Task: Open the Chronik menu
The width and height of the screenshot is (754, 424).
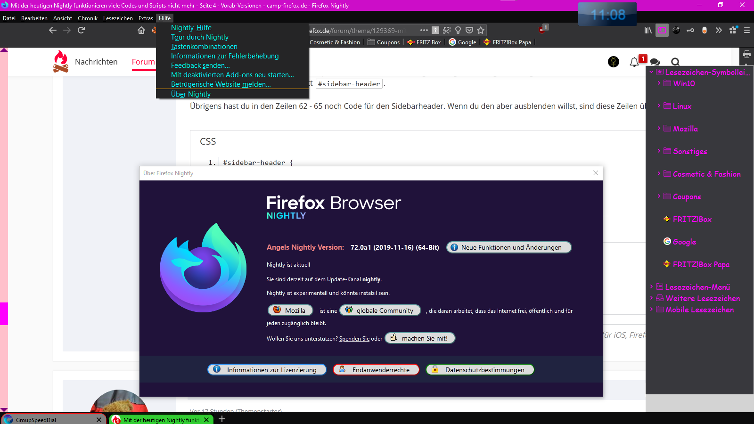Action: [x=88, y=18]
